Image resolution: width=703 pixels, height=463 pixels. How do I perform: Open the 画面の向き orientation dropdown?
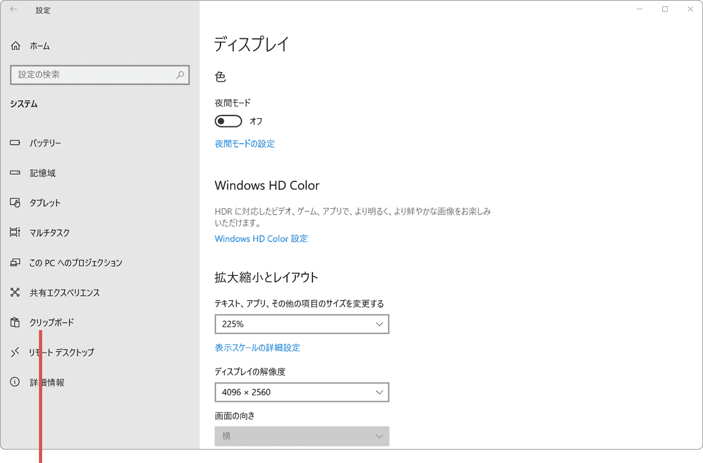coord(302,436)
